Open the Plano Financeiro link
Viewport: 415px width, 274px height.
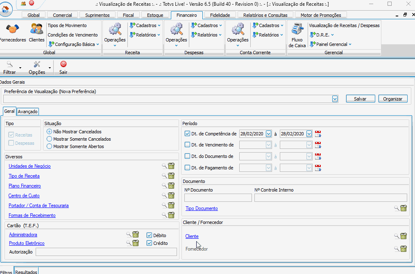coord(25,186)
